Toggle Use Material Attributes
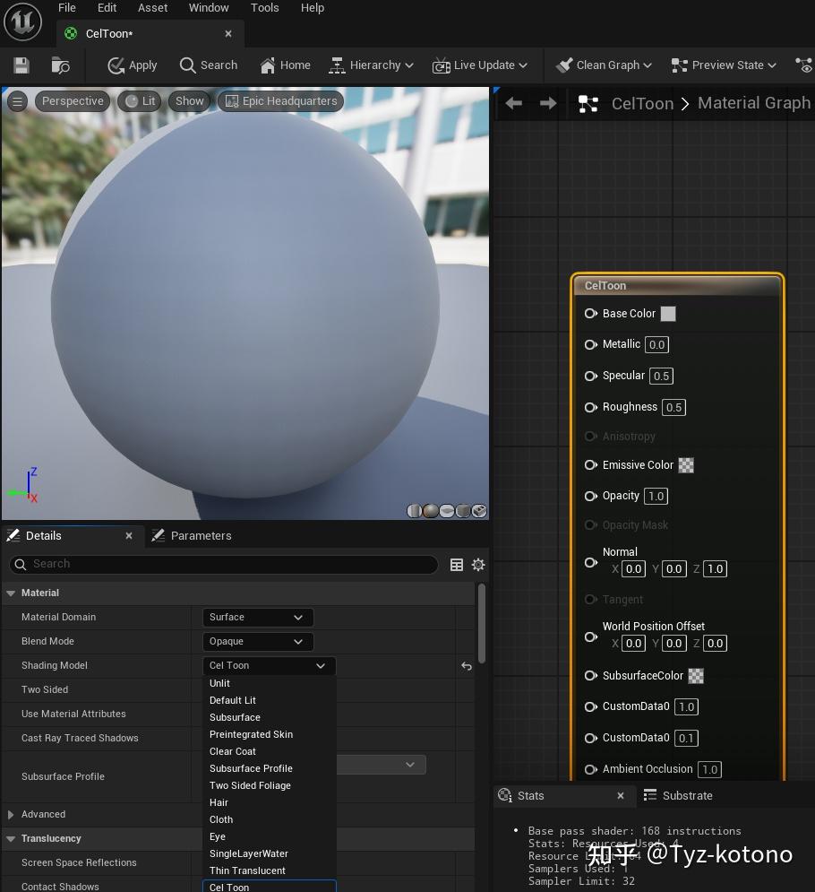Screen dimensions: 815x892 click(210, 714)
